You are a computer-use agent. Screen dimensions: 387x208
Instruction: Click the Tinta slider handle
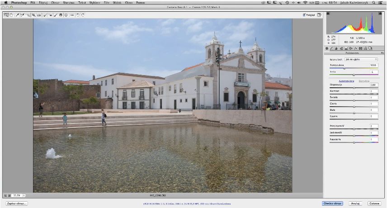[x=354, y=75]
